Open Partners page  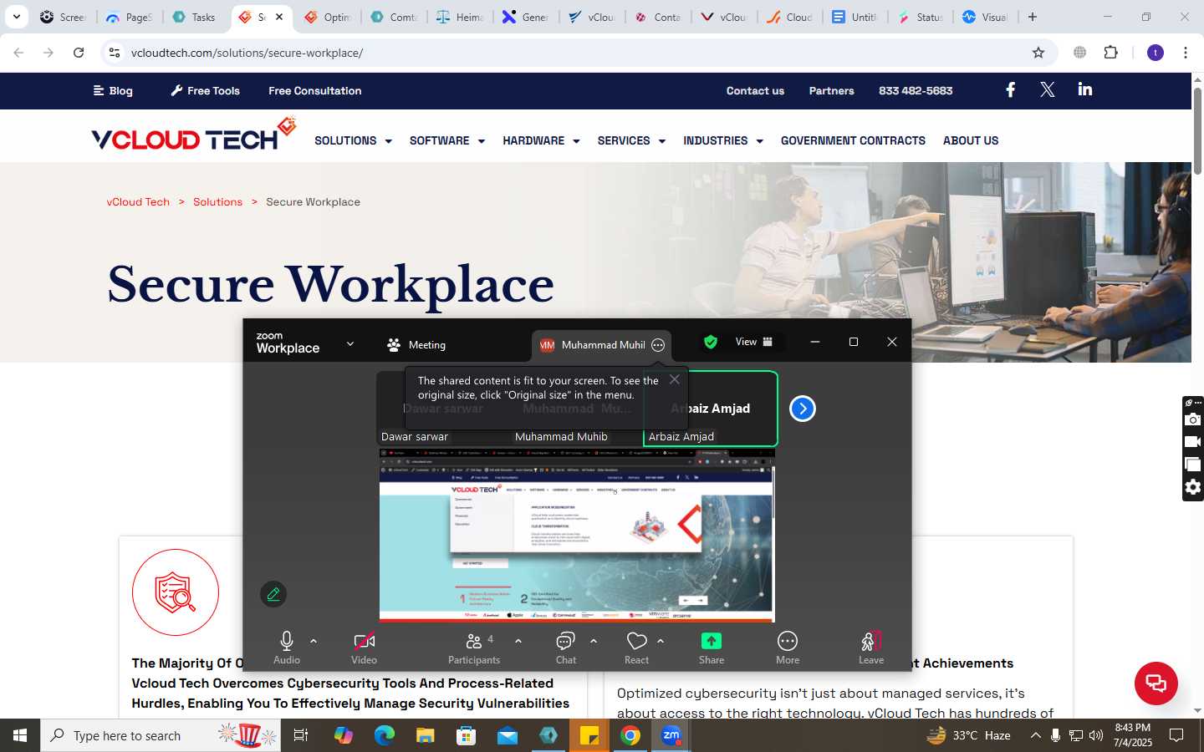[x=831, y=90]
